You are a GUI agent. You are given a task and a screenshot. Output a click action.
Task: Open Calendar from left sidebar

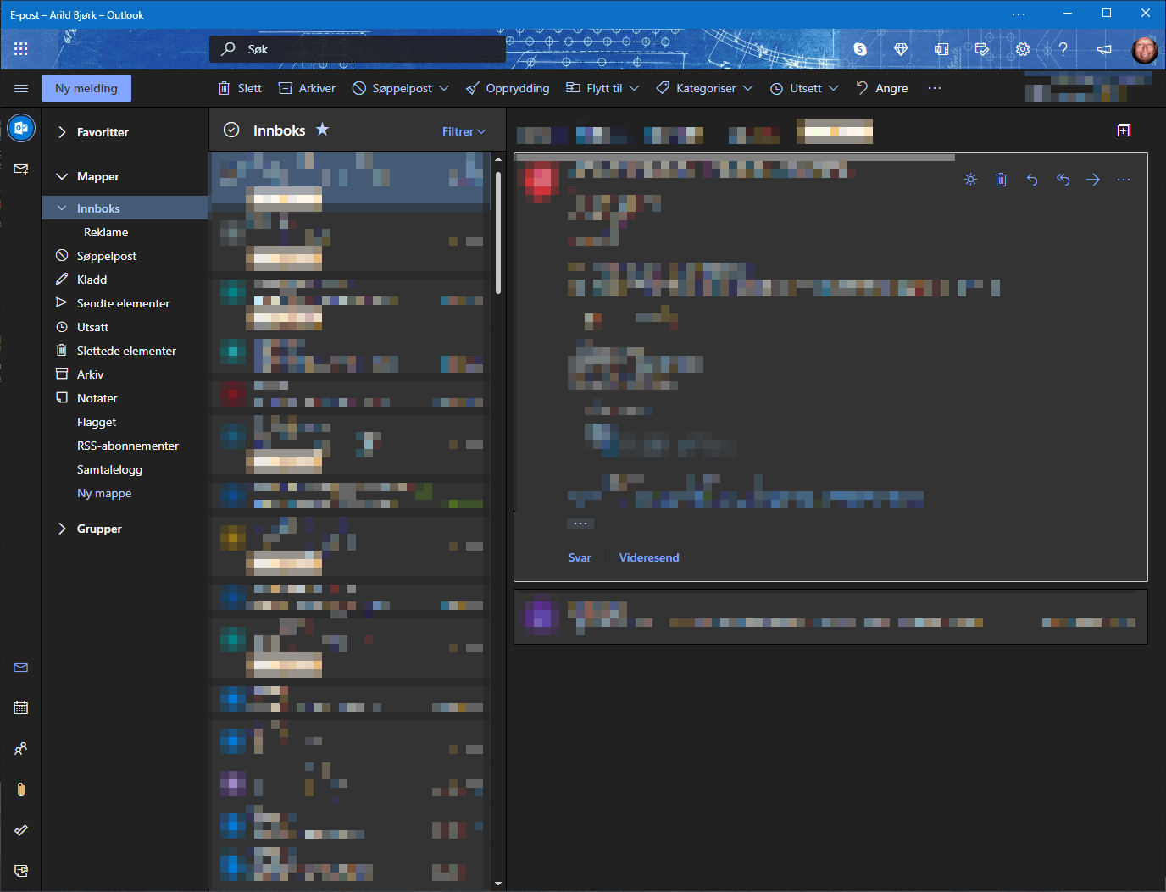pyautogui.click(x=21, y=708)
